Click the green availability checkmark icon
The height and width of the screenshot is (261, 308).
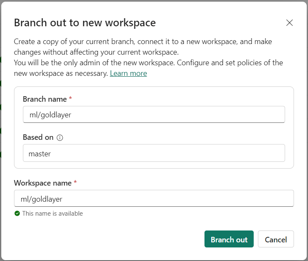(17, 214)
